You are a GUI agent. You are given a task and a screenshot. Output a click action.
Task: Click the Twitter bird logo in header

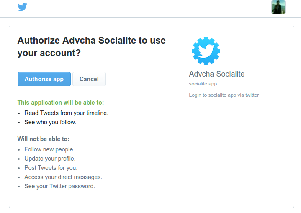pyautogui.click(x=23, y=7)
